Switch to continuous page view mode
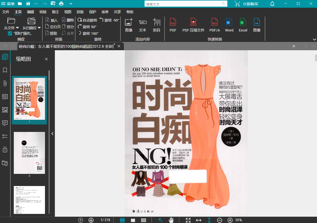The image size is (317, 223). (122, 220)
